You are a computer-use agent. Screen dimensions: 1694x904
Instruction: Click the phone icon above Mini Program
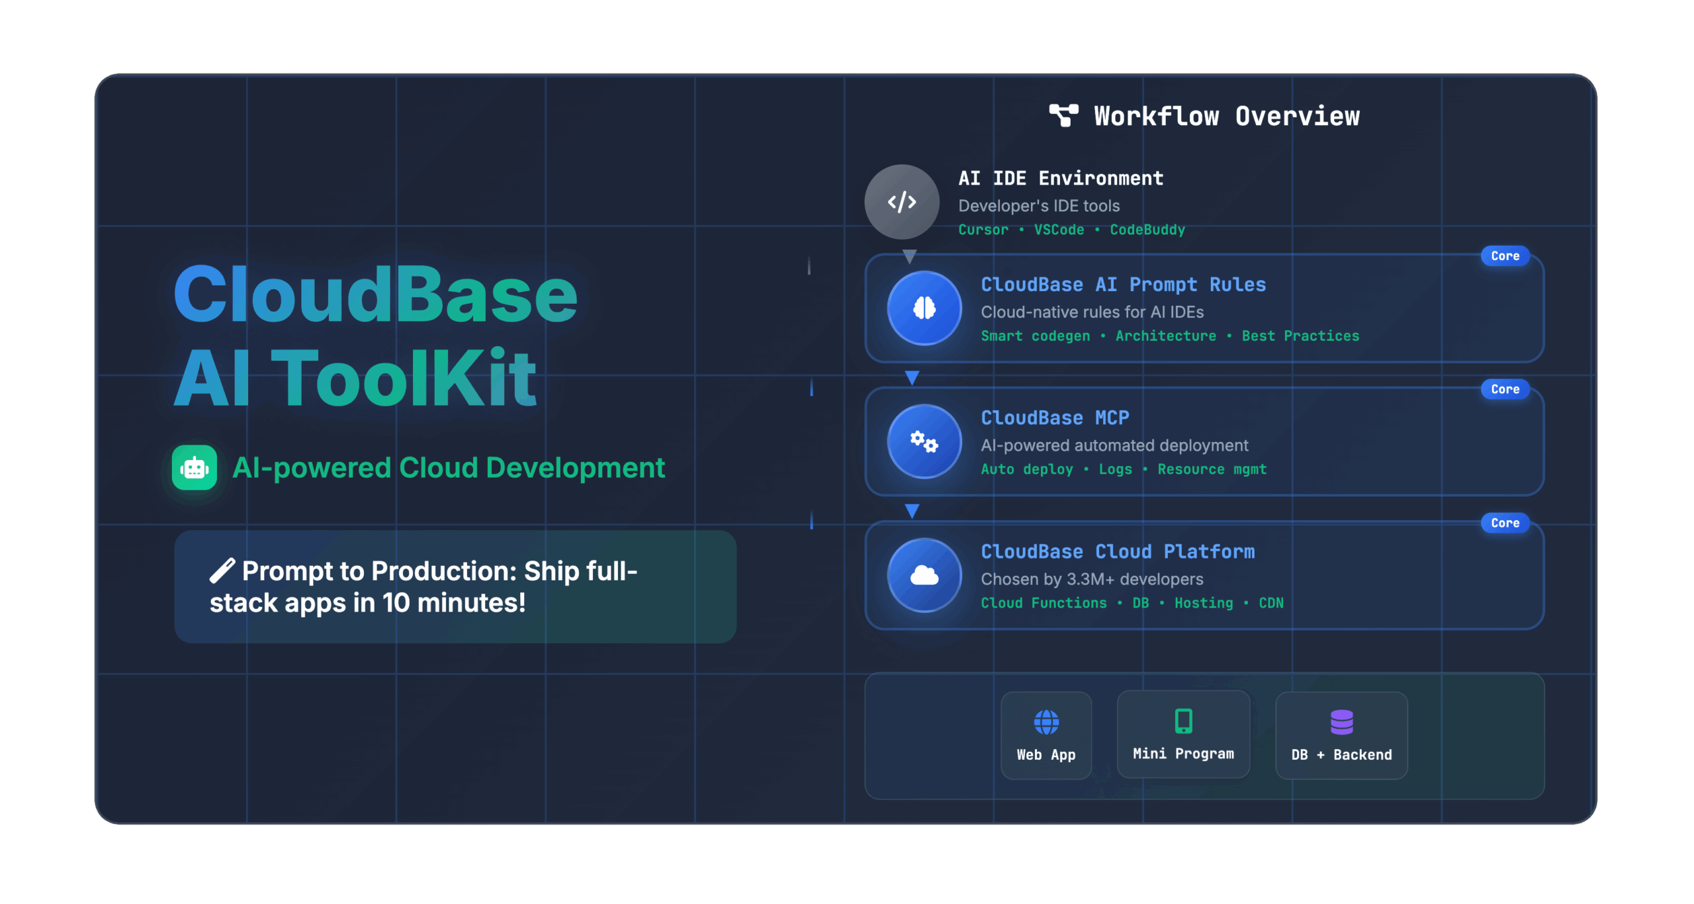(x=1183, y=721)
